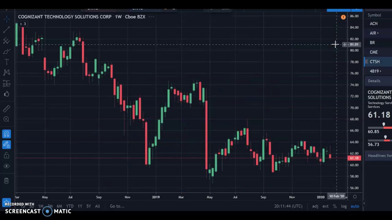Click the 81.01 crosshair price label
392x220 pixels.
click(354, 45)
